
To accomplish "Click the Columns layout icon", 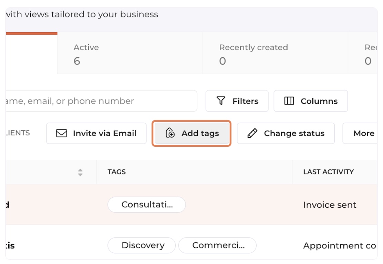I will (x=289, y=101).
